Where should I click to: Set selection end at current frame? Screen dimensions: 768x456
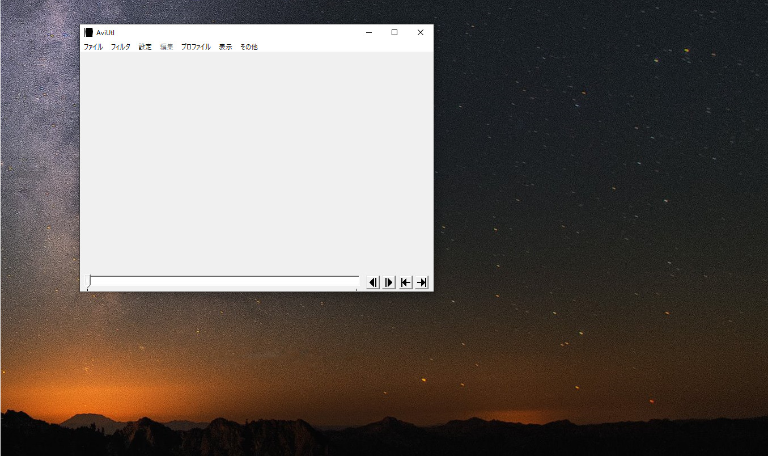pos(421,282)
